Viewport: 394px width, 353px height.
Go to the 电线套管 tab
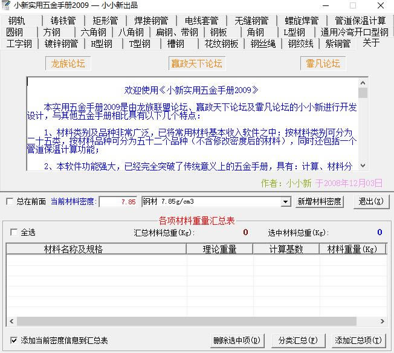201,21
